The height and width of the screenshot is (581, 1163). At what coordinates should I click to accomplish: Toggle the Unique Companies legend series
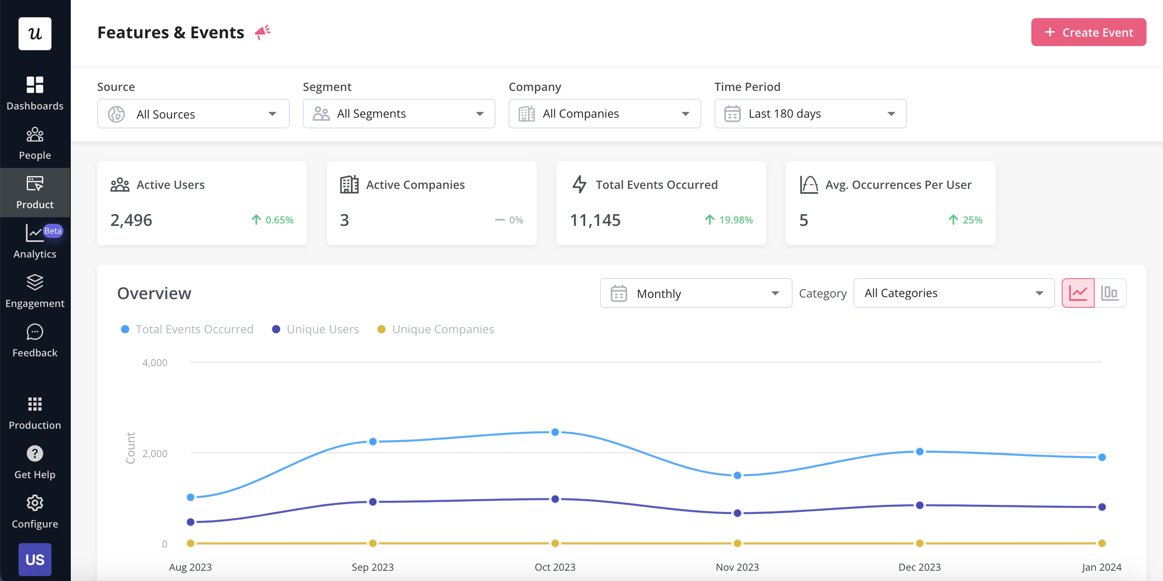(382, 329)
